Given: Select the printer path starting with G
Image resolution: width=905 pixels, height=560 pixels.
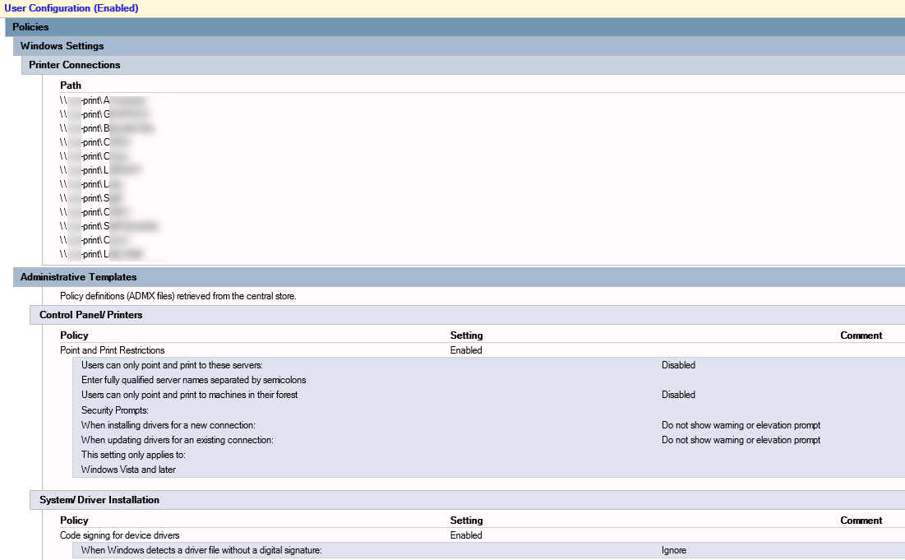Looking at the screenshot, I should pyautogui.click(x=104, y=114).
